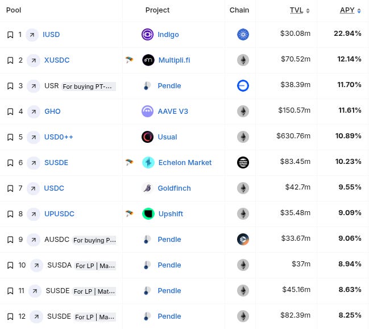This screenshot has width=369, height=329.
Task: Open external arrow for row 11 SUSDE
Action: pos(35,291)
